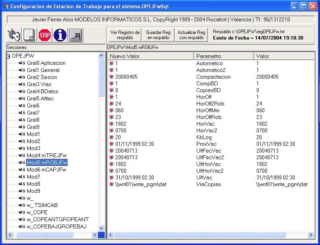Select the Mod7 section
This screenshot has width=320, height=245.
pos(34,177)
